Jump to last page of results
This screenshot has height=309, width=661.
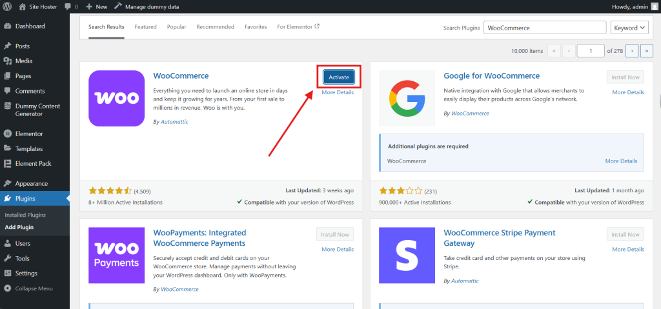pos(647,50)
